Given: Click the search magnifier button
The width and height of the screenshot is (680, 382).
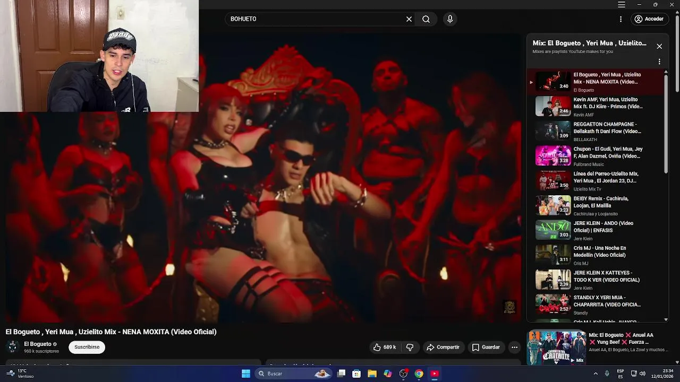Looking at the screenshot, I should coord(426,19).
